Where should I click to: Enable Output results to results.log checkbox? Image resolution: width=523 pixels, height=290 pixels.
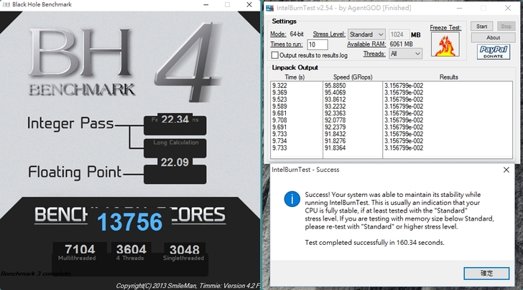coord(274,55)
